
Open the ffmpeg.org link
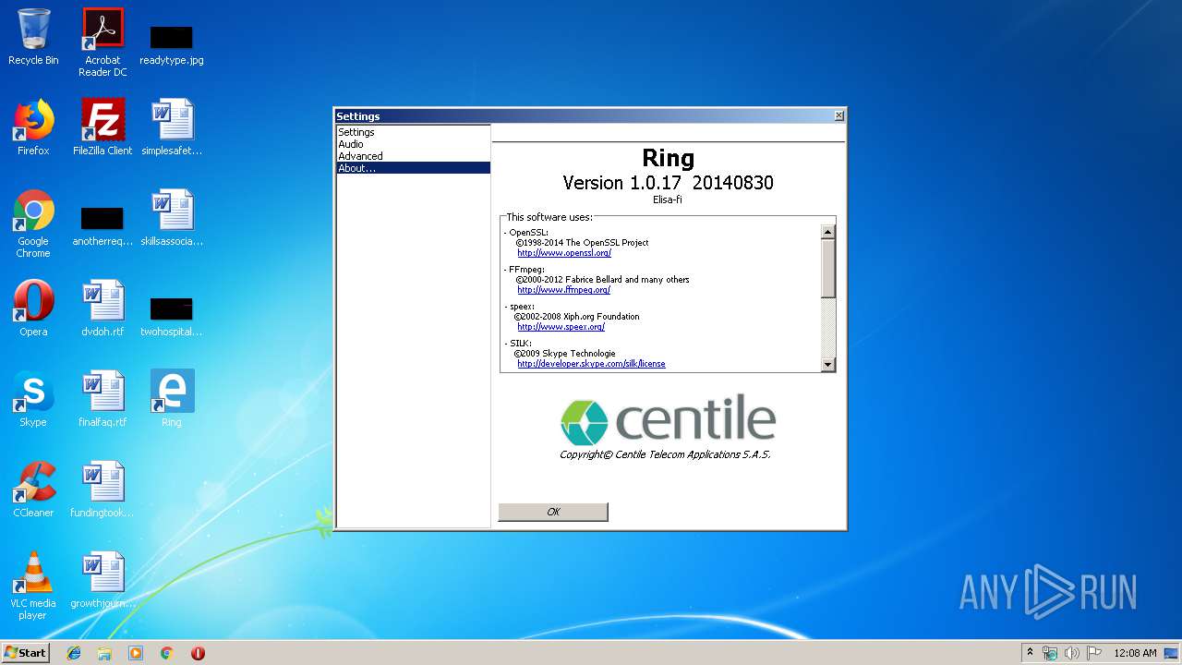[563, 290]
